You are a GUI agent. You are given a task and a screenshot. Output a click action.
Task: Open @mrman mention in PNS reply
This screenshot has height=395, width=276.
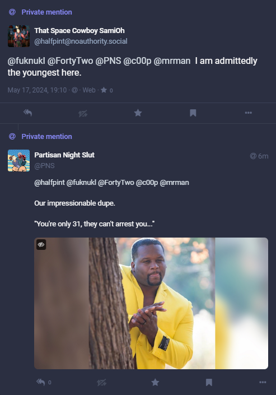[174, 183]
